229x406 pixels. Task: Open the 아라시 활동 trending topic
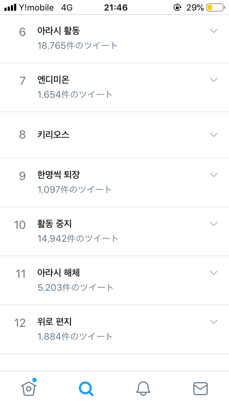[x=58, y=31]
